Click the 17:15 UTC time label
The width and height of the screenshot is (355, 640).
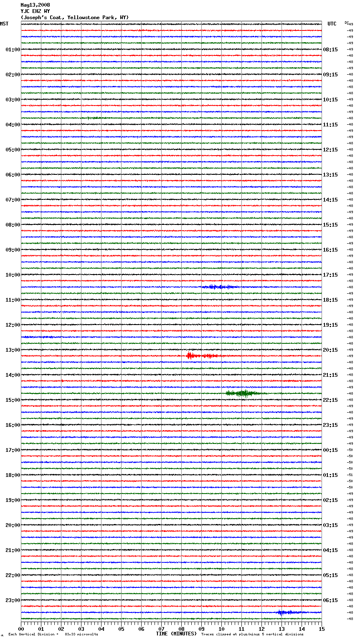330,275
